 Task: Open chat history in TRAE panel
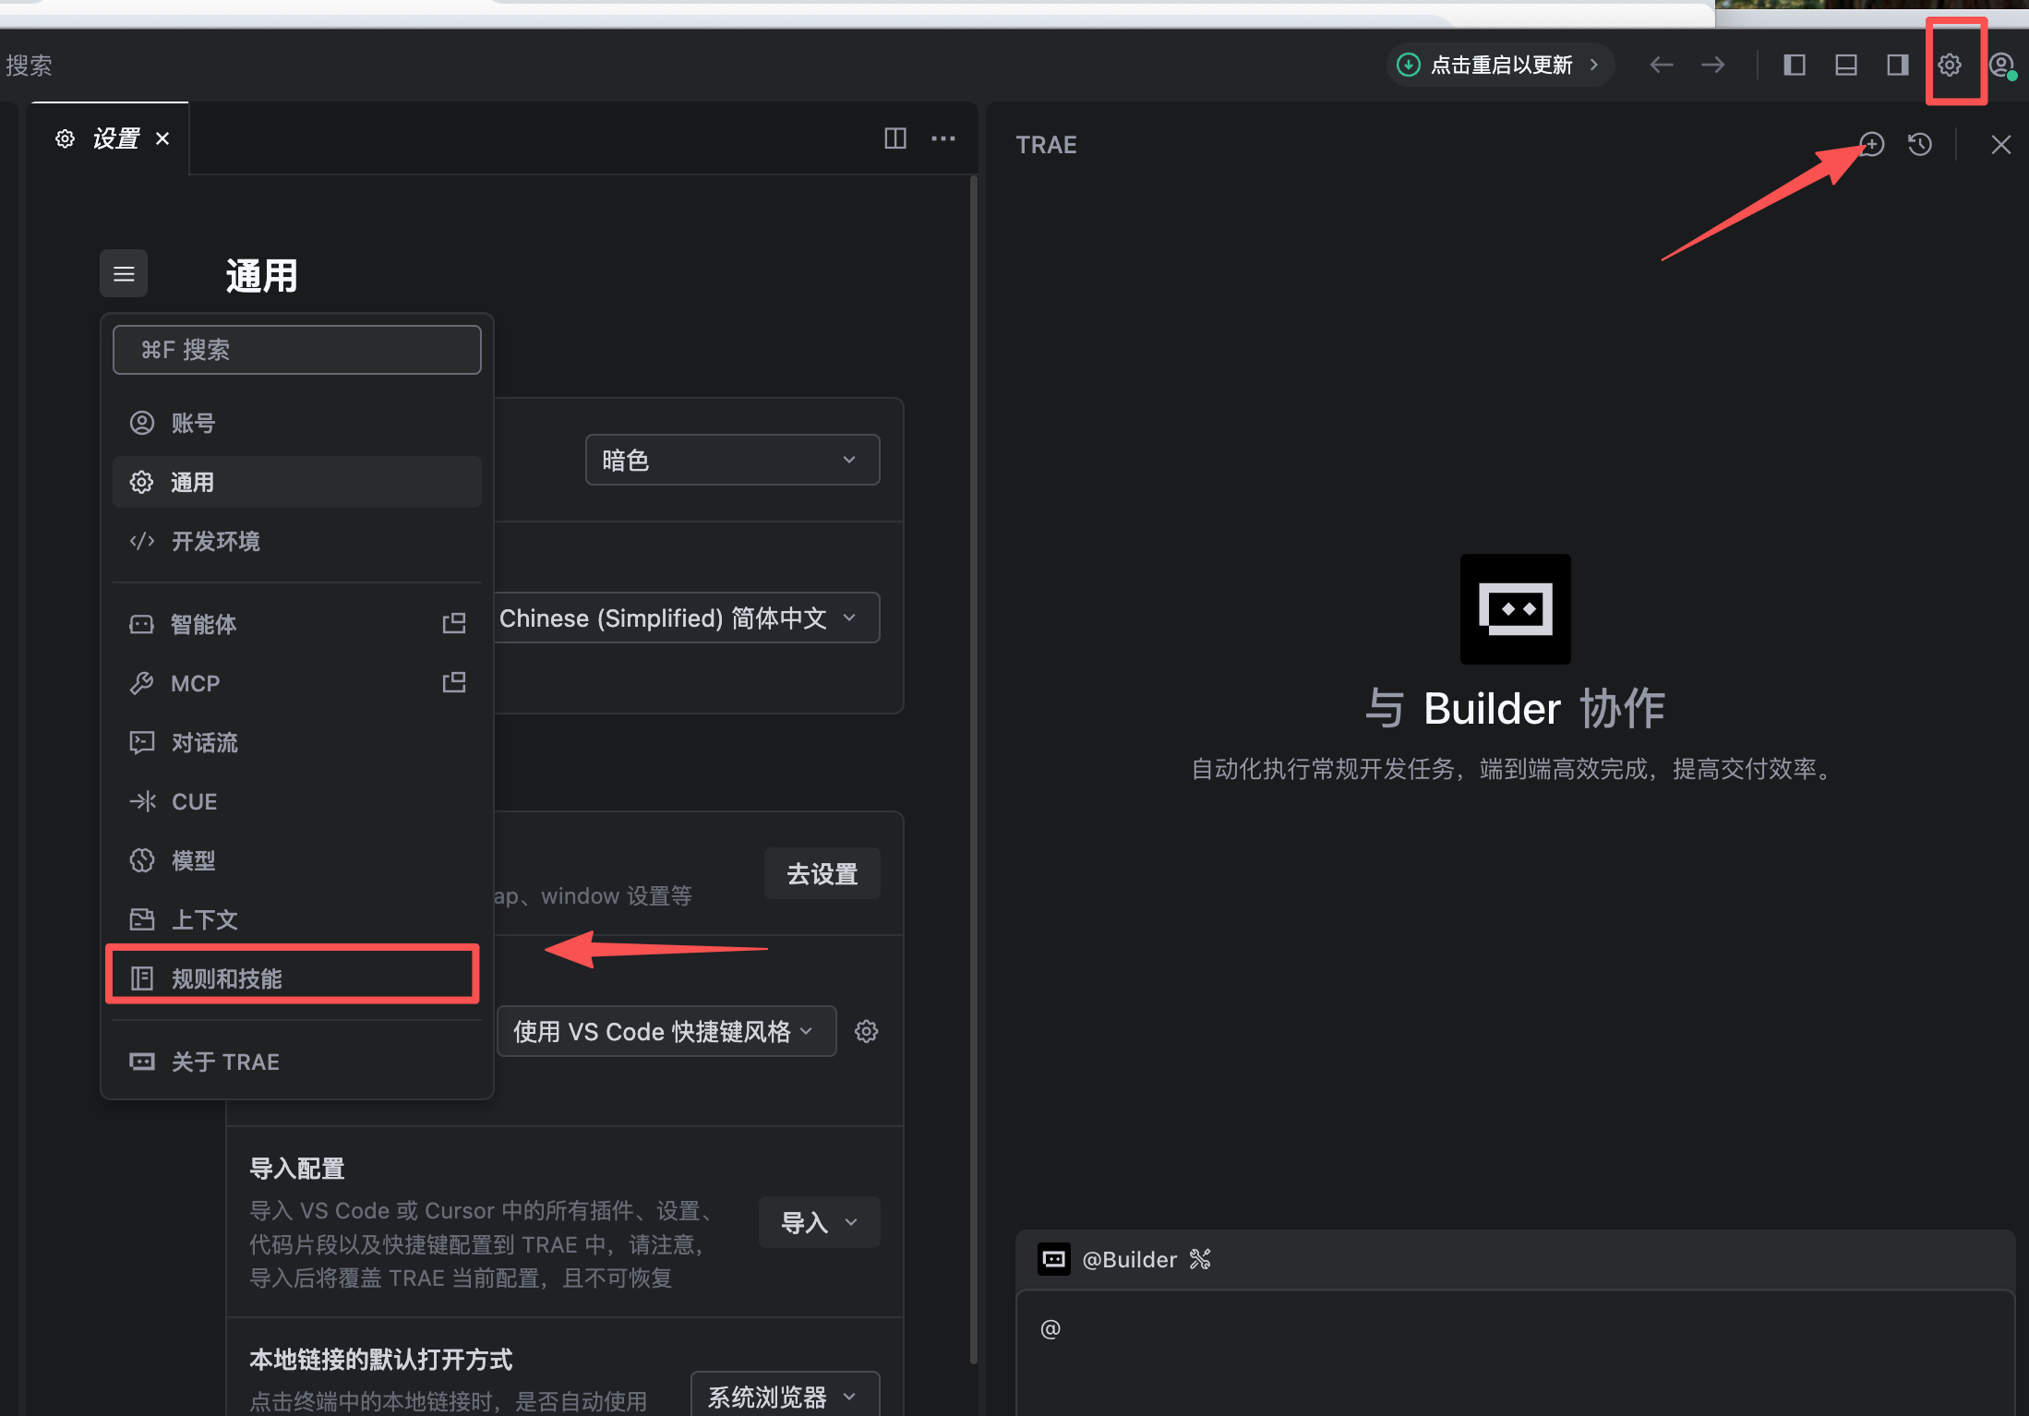[1920, 144]
